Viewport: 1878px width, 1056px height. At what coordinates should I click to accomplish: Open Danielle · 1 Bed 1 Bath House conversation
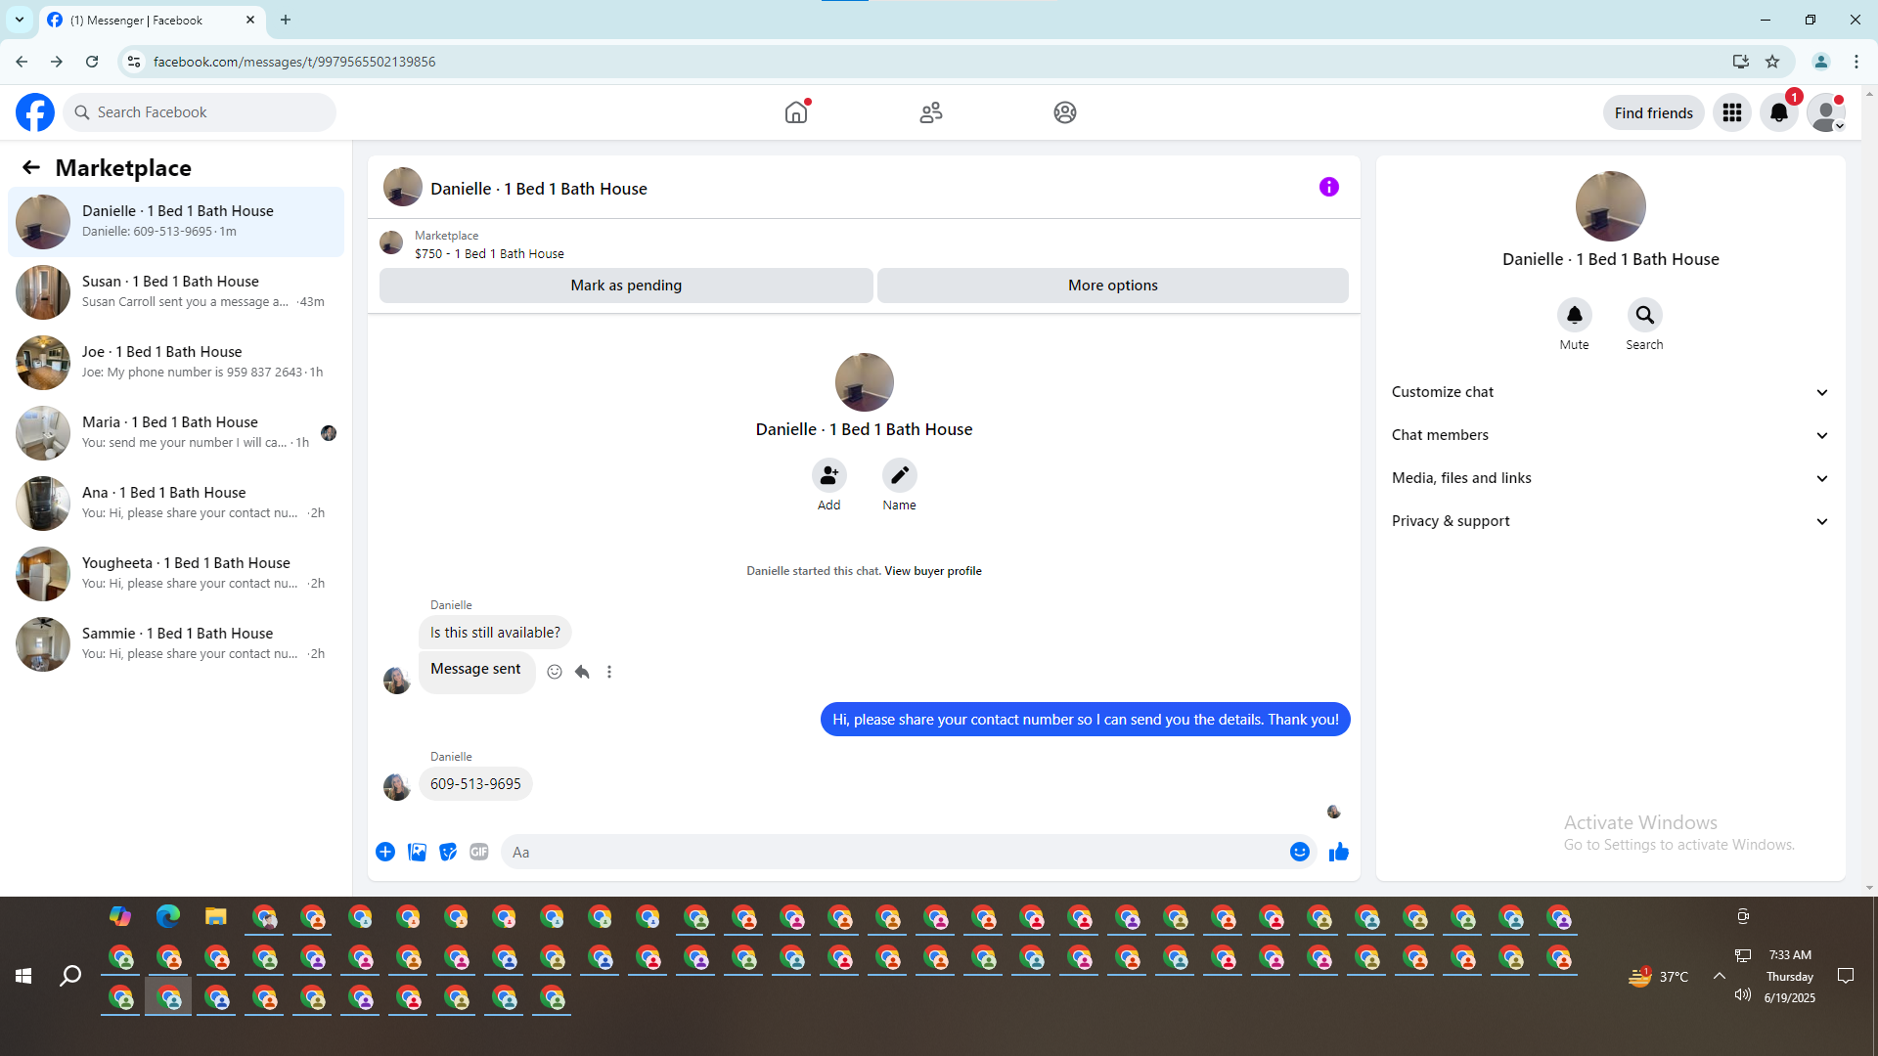176,222
